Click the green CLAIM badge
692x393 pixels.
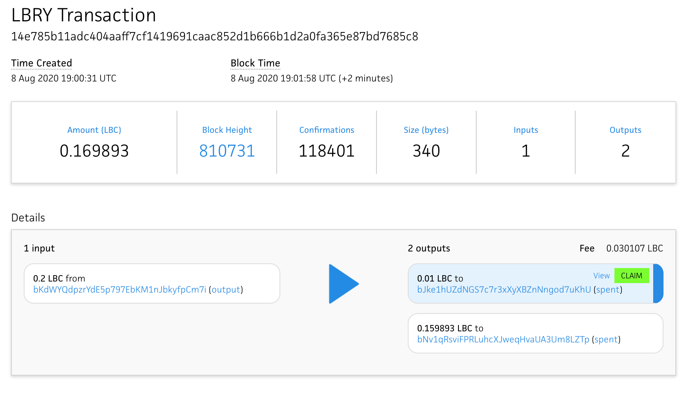[x=632, y=276]
